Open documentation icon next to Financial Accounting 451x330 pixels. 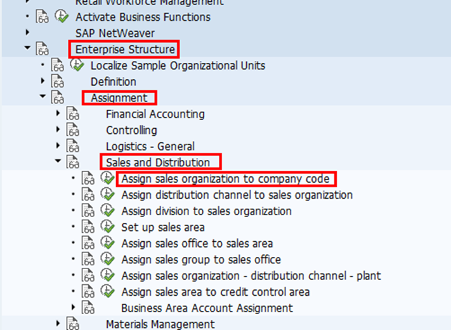click(72, 114)
